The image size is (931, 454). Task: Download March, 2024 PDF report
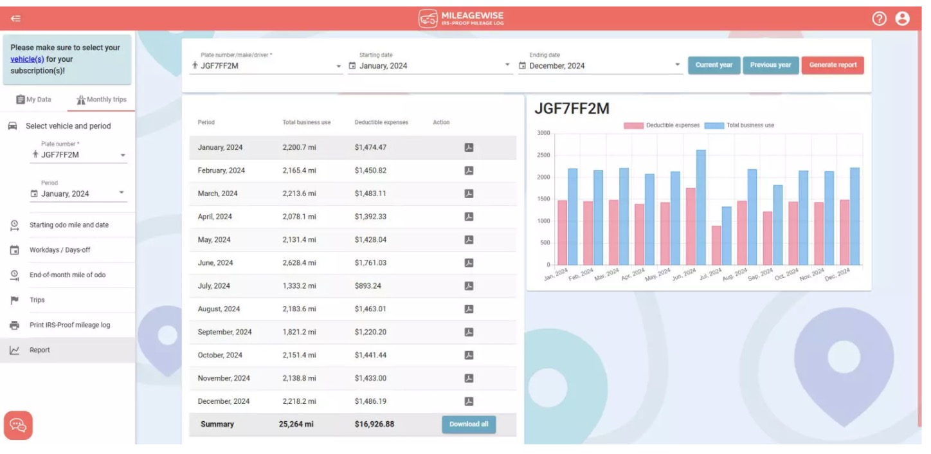coord(469,194)
